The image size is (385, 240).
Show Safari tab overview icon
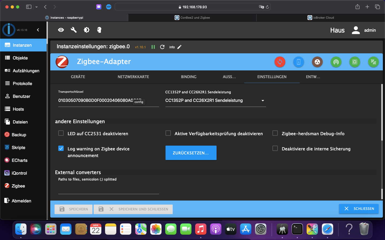pyautogui.click(x=378, y=7)
